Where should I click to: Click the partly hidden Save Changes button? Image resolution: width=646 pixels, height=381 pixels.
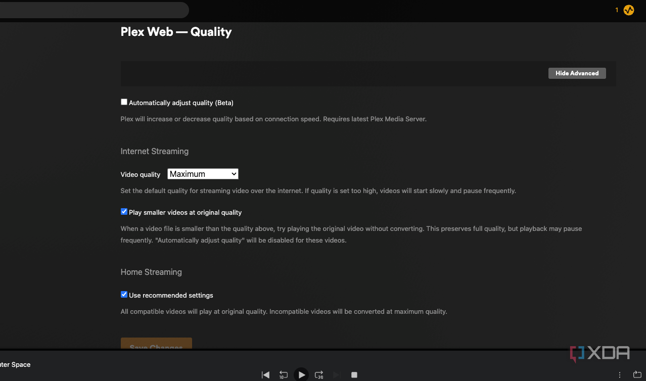click(x=156, y=344)
